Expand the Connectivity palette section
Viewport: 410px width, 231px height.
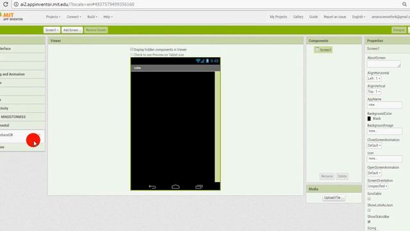pos(22,108)
